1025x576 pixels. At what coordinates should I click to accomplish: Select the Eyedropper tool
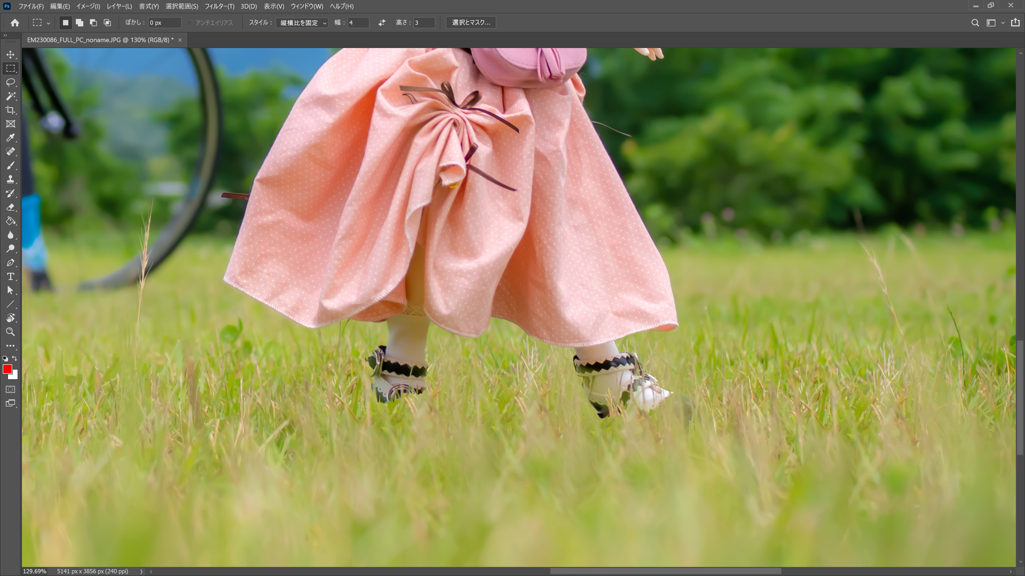tap(10, 138)
